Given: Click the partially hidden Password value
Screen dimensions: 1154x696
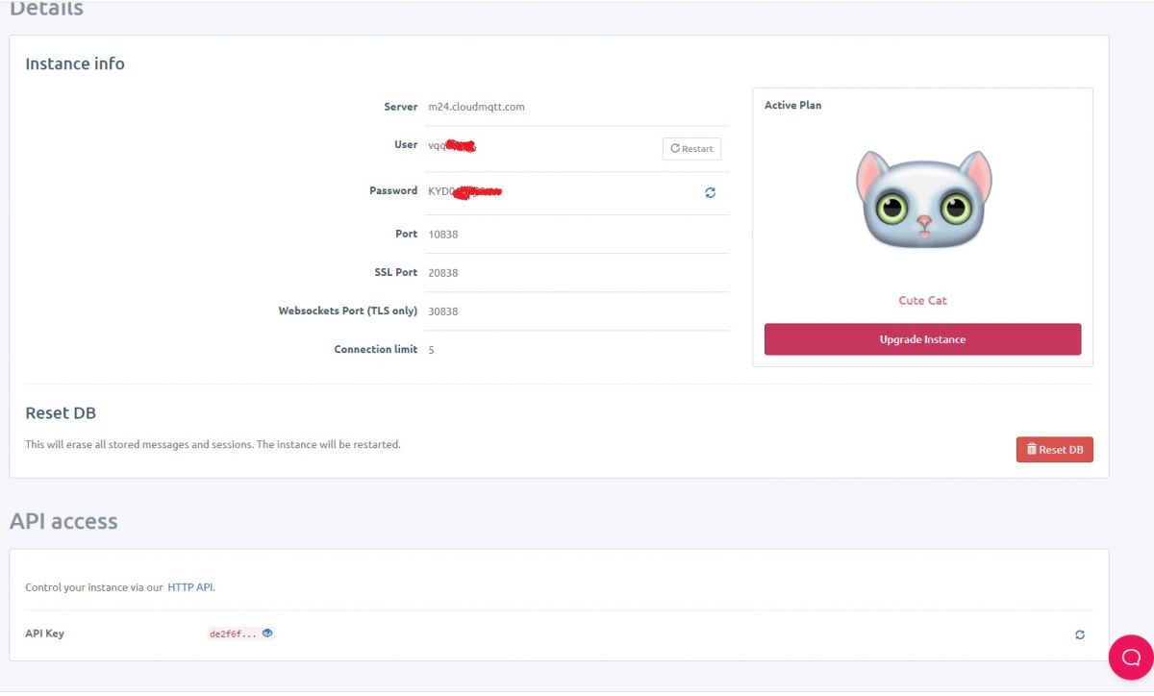Looking at the screenshot, I should [464, 191].
